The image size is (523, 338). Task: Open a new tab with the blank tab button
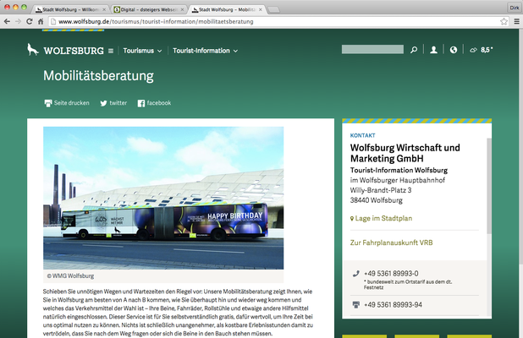pos(273,10)
